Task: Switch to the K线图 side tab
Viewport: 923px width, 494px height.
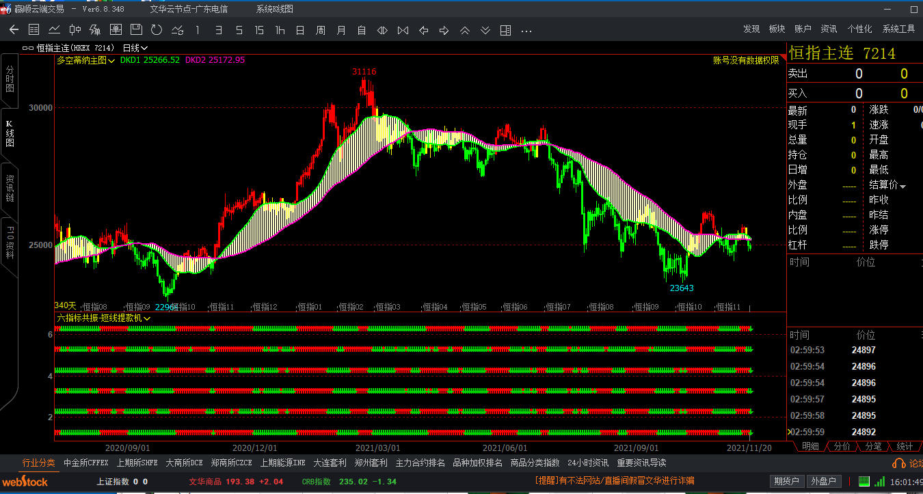Action: (10, 134)
